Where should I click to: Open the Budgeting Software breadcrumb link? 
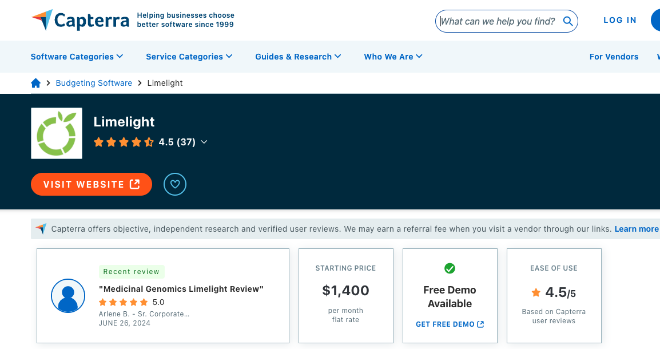94,83
